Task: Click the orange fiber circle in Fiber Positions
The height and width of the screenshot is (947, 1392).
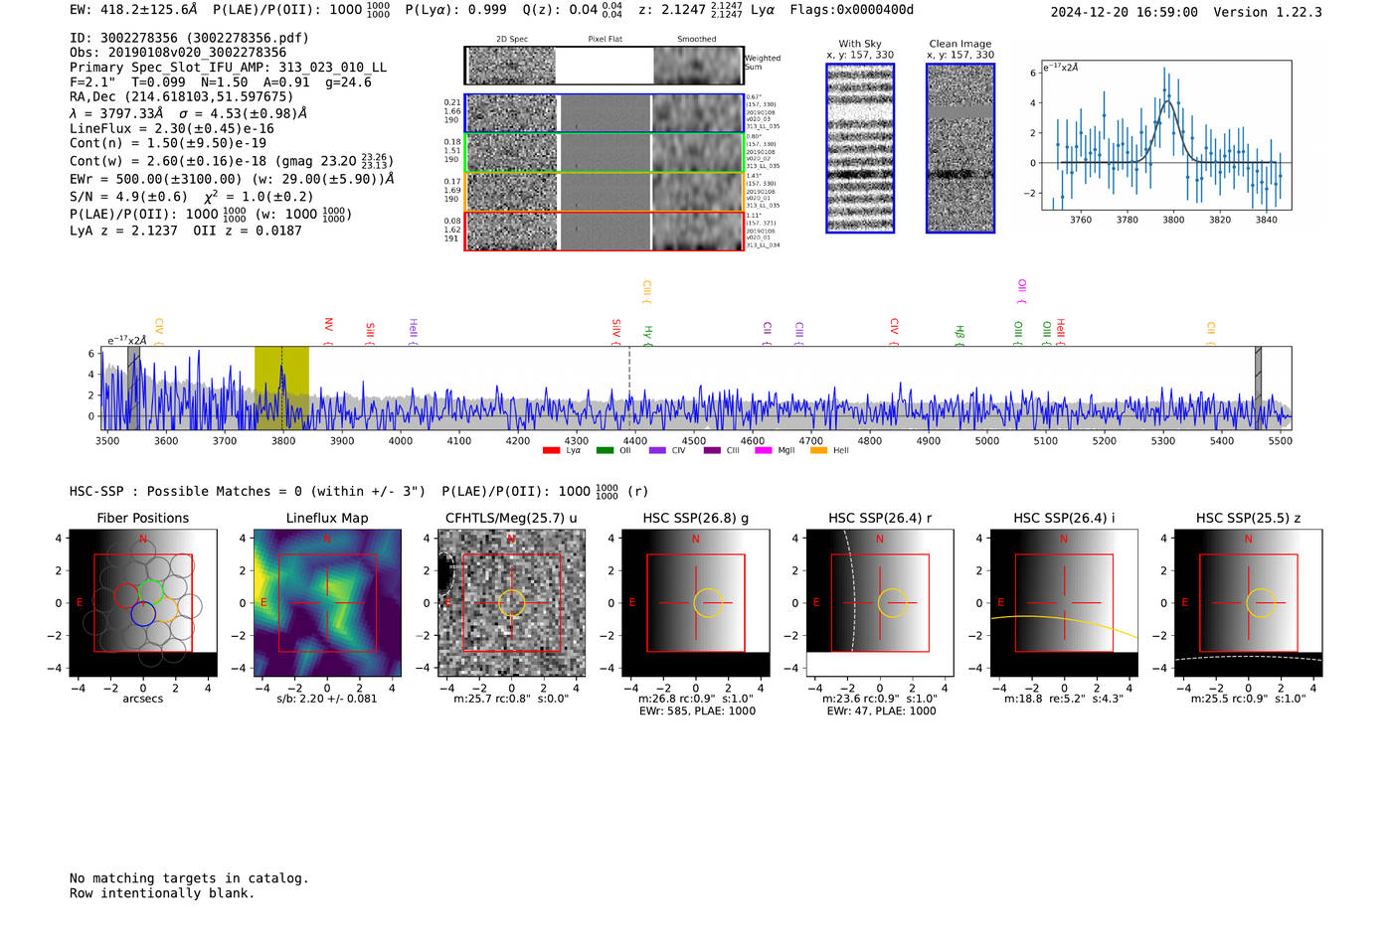Action: pyautogui.click(x=165, y=609)
